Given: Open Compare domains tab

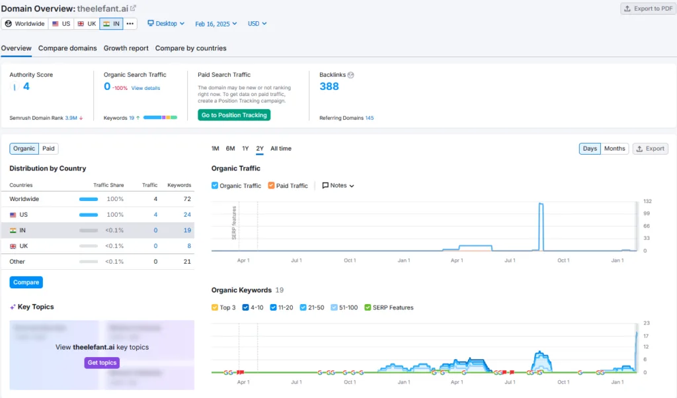Looking at the screenshot, I should (x=67, y=48).
